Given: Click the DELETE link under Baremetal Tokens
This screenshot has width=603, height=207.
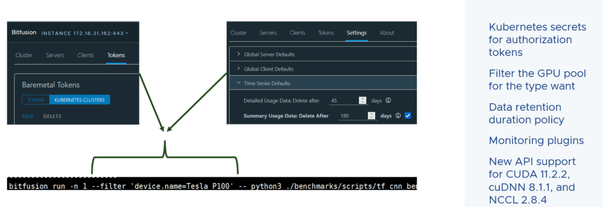Looking at the screenshot, I should click(x=53, y=116).
